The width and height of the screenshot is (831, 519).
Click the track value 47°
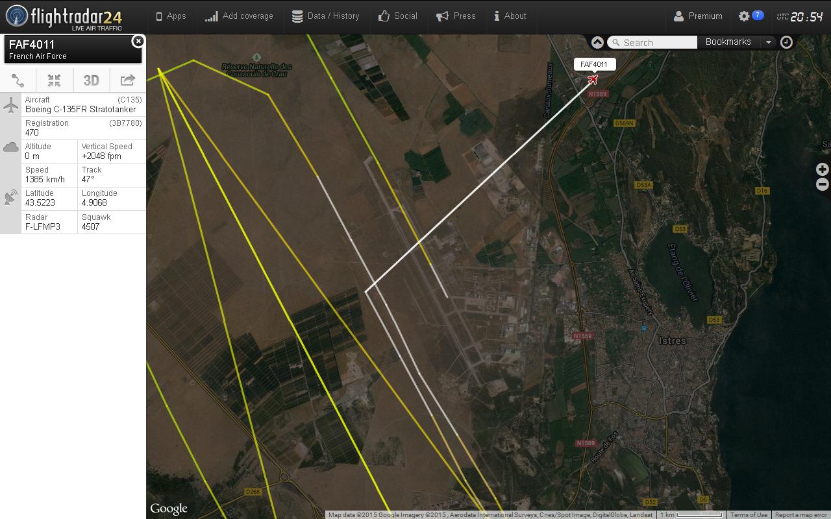(x=88, y=180)
